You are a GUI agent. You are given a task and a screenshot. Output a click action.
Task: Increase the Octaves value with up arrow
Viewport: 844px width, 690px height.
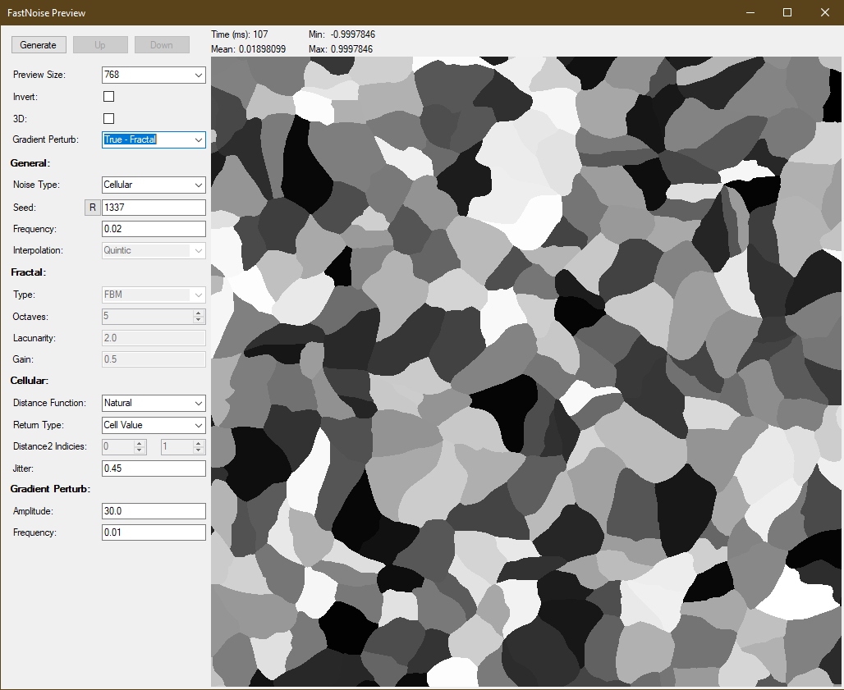pyautogui.click(x=199, y=313)
